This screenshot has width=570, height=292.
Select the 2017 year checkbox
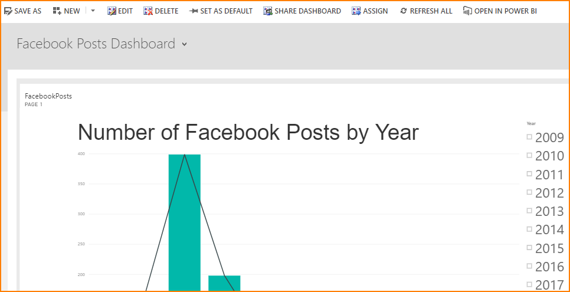[529, 284]
